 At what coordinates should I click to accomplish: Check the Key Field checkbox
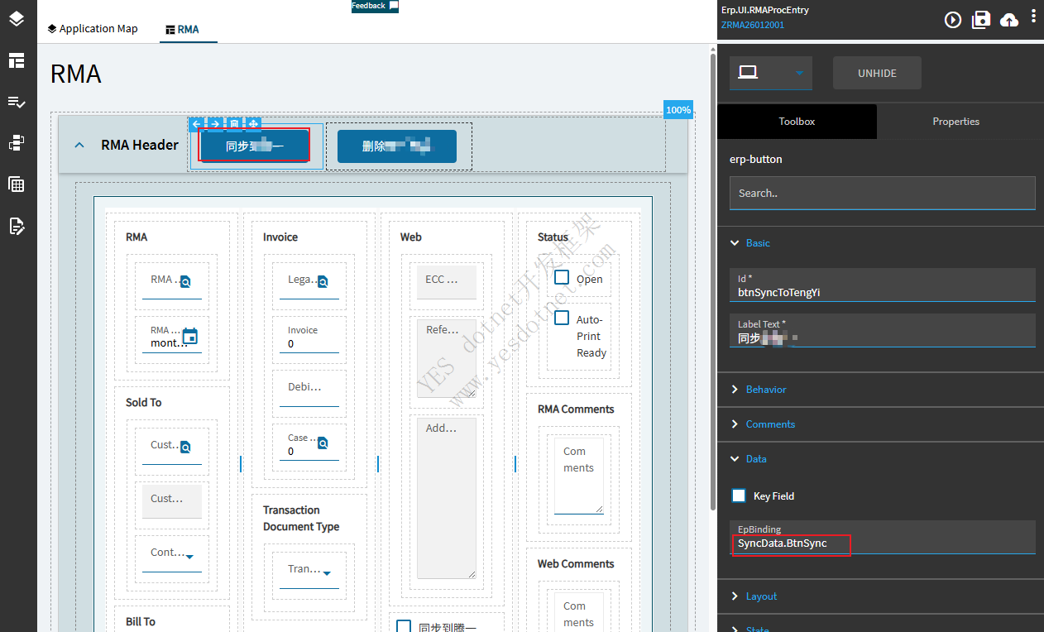pos(739,496)
